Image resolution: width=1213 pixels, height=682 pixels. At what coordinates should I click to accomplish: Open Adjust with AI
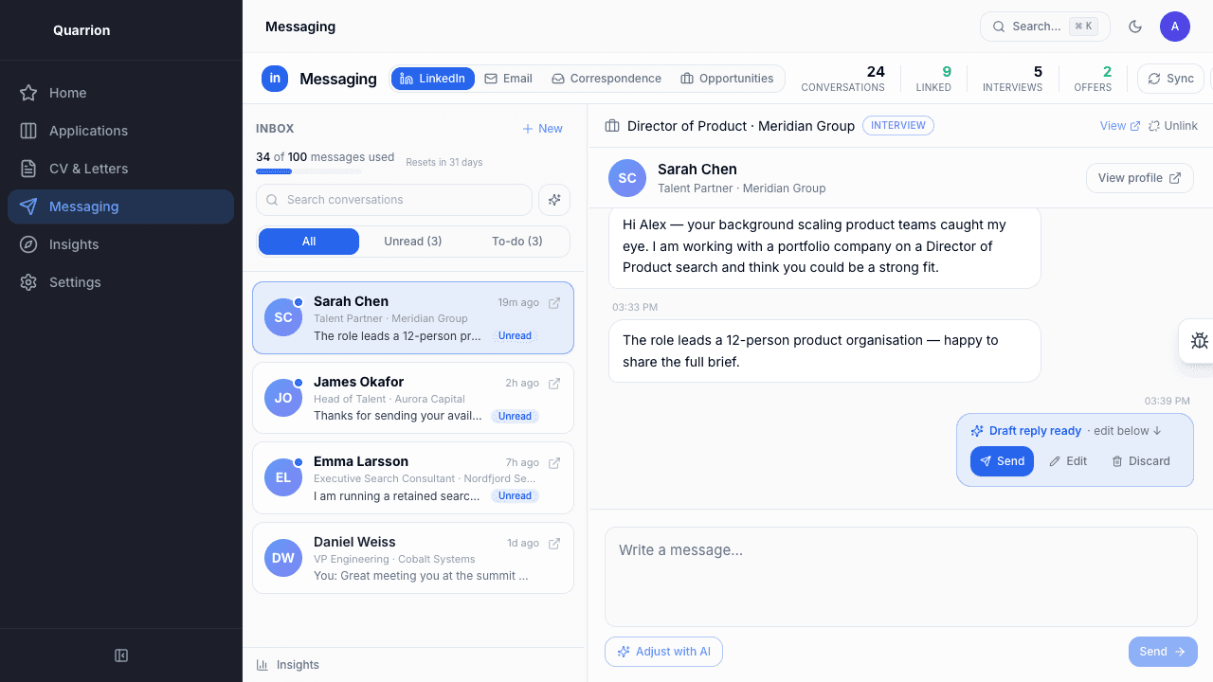point(663,652)
